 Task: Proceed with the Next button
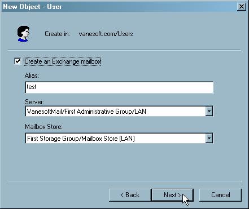click(x=172, y=195)
